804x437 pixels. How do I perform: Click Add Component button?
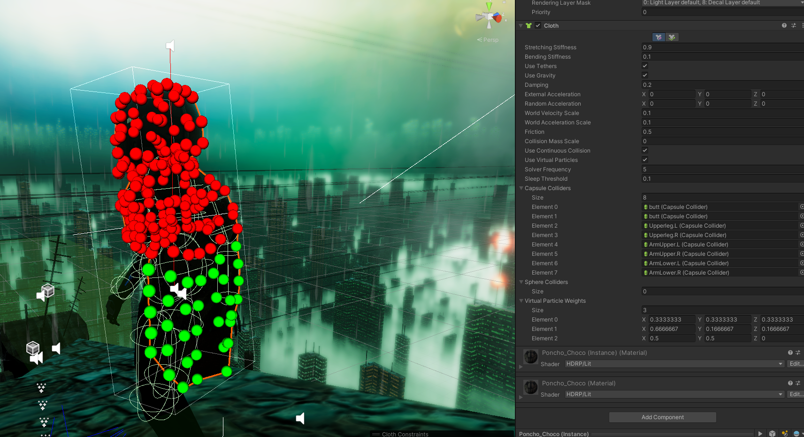click(662, 417)
